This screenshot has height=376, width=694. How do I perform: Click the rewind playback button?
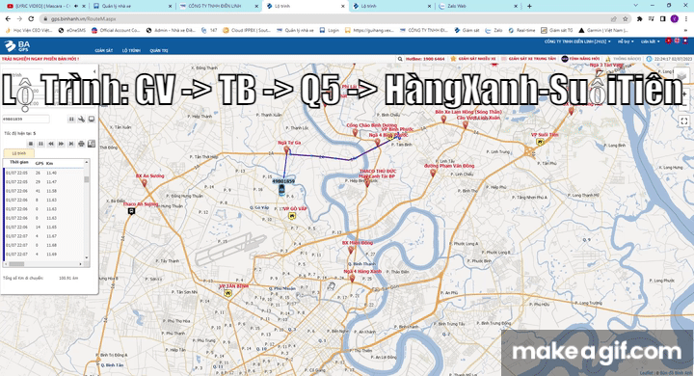[51, 144]
